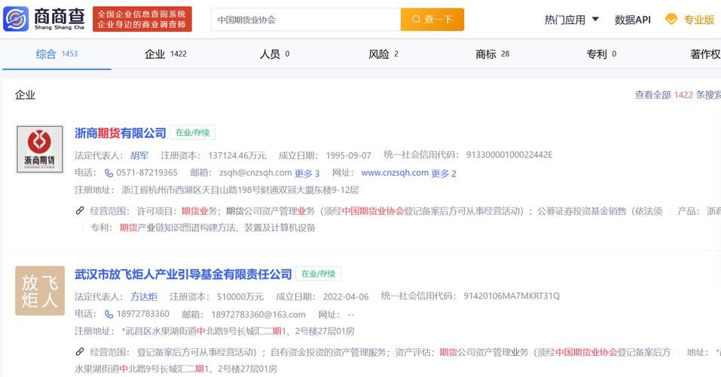Expand 更多 3 next to the email

click(307, 173)
